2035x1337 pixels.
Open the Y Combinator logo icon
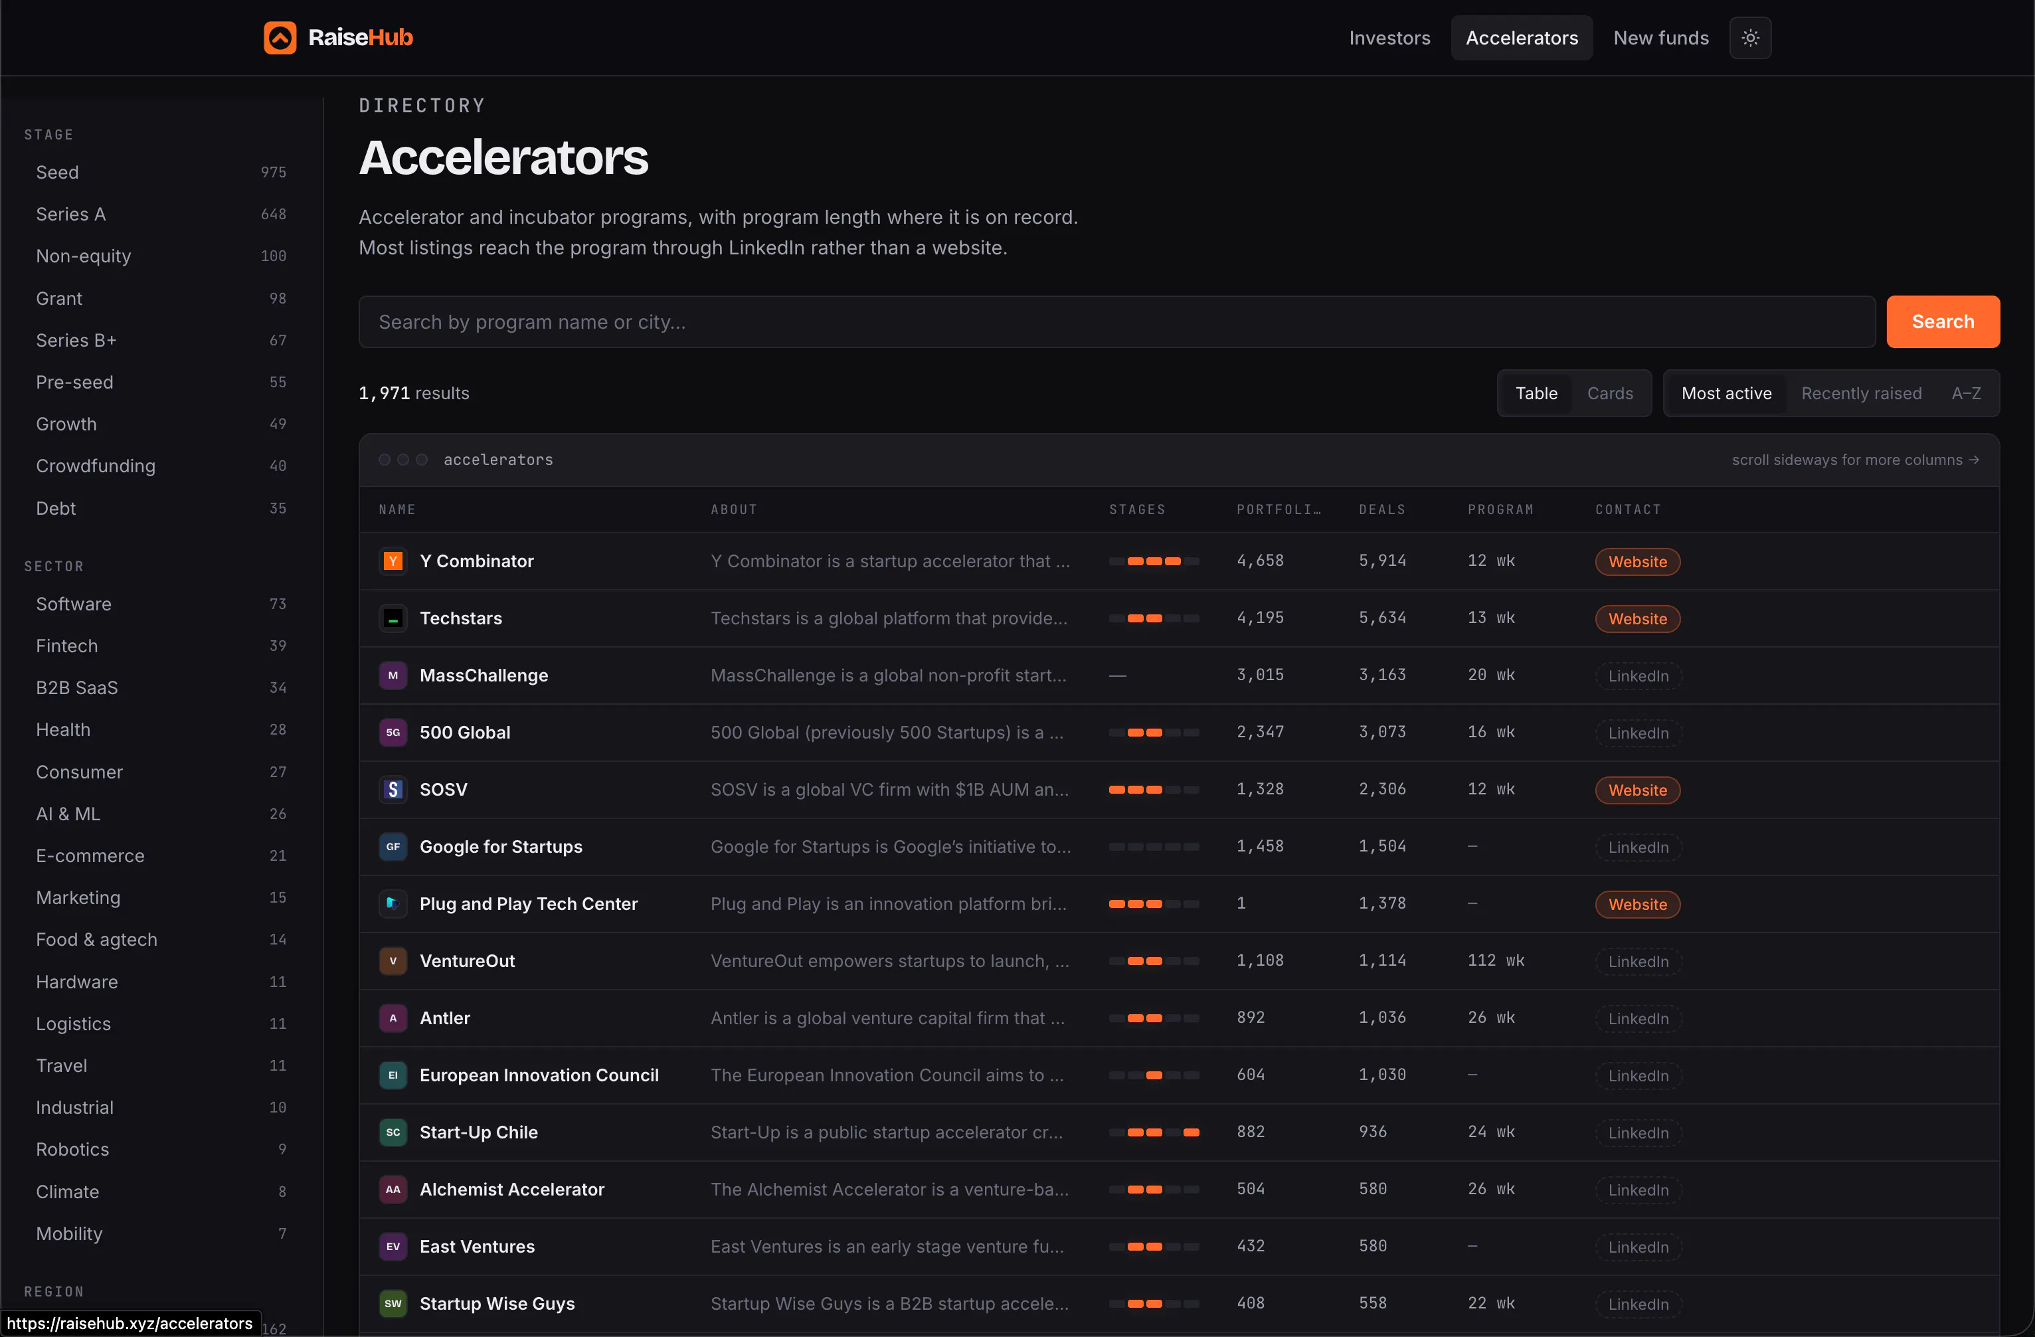coord(393,561)
